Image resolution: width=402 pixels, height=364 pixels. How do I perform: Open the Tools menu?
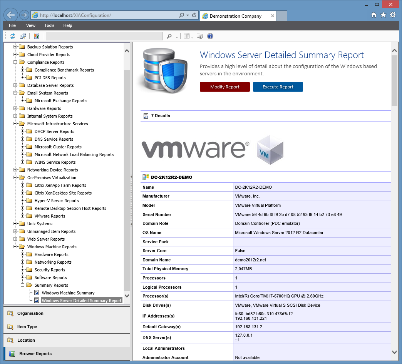click(x=49, y=25)
